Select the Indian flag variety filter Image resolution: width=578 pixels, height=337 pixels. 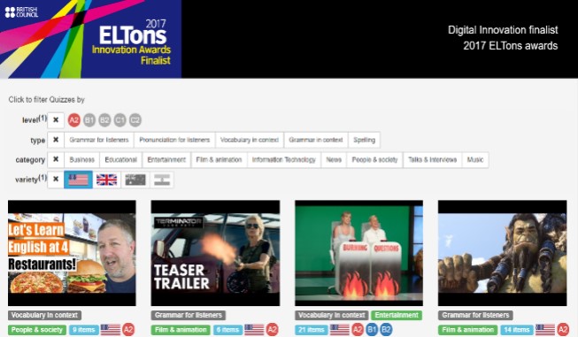coord(162,180)
